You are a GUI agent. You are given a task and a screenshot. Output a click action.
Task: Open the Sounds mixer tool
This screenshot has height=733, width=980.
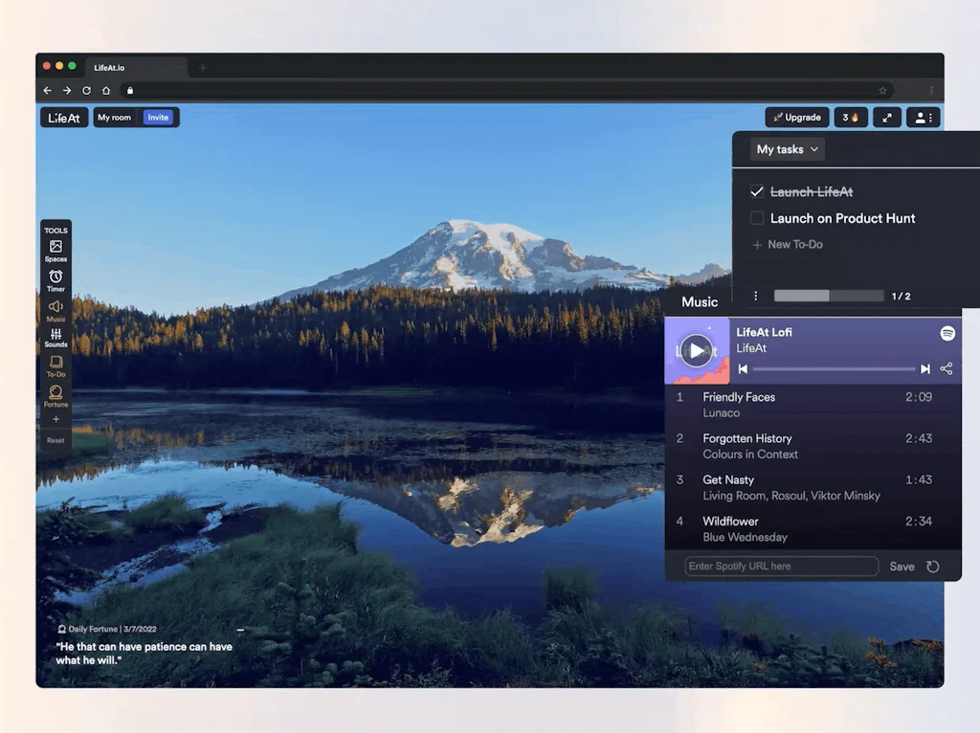[x=56, y=337]
